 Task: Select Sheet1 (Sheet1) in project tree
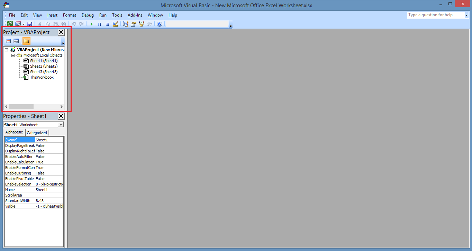click(44, 61)
